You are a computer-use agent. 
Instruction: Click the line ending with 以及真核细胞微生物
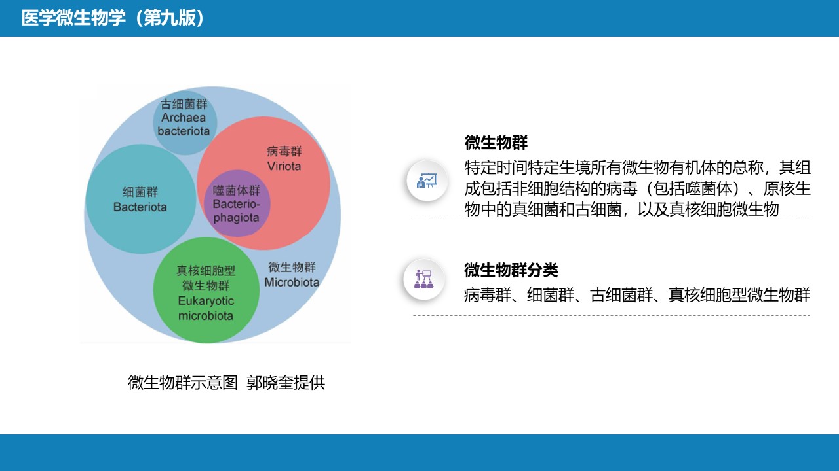621,209
